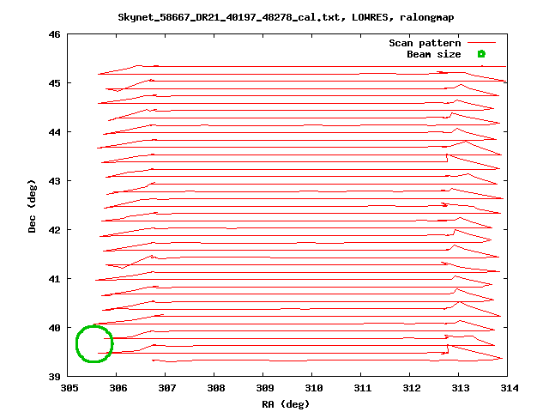This screenshot has height=412, width=549.
Task: Click the red scan pattern legend line
Action: (482, 43)
